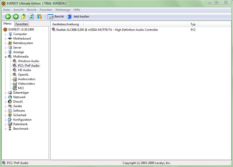Open the Favoriten menu
233x167 pixels.
point(46,10)
